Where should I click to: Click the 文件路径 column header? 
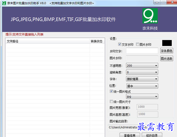[x=48, y=41]
